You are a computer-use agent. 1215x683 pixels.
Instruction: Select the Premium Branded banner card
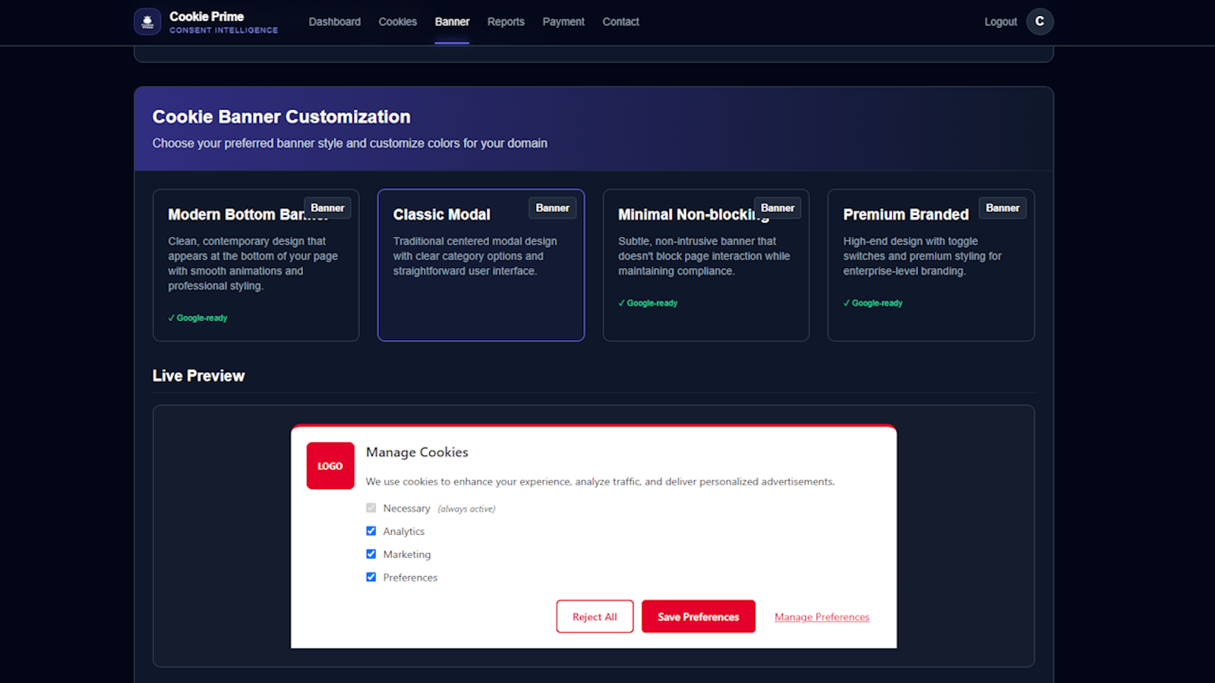931,265
